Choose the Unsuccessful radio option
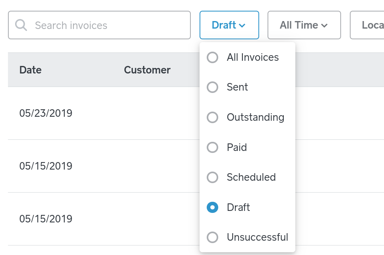The image size is (384, 255). [213, 238]
